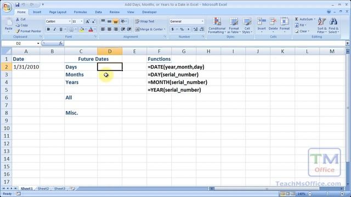Toggle Bold formatting
This screenshot has height=197, width=351.
tap(48, 29)
